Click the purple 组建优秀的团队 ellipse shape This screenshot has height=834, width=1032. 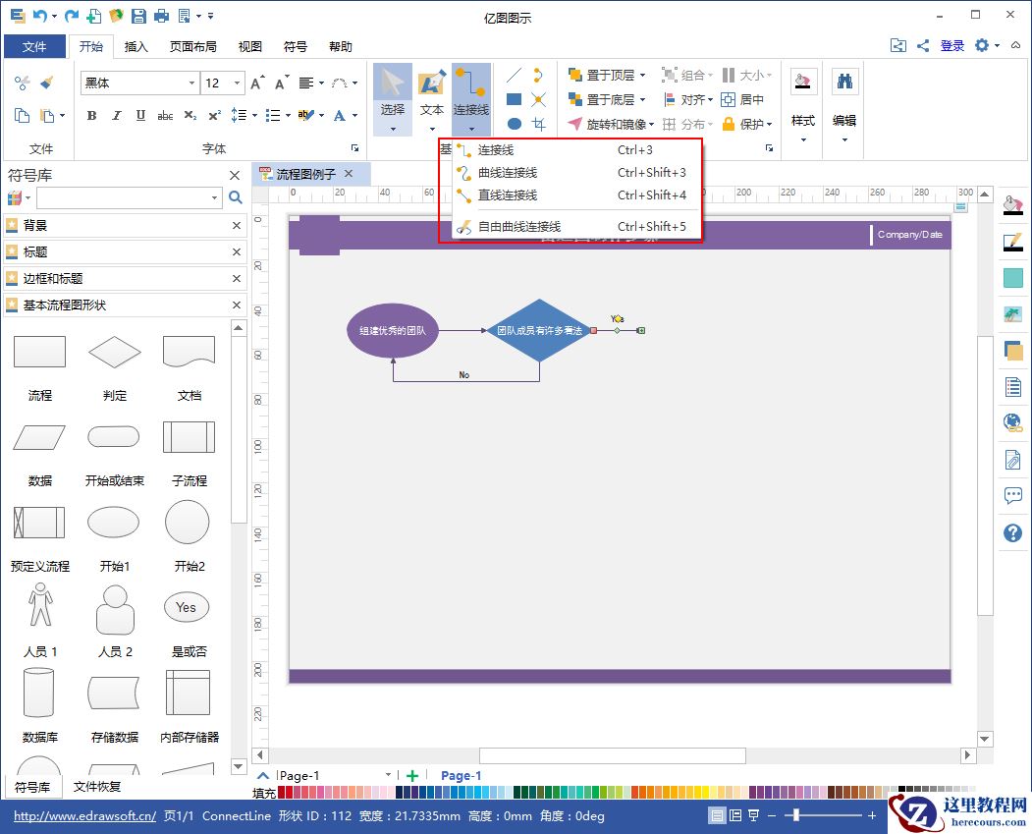tap(392, 330)
